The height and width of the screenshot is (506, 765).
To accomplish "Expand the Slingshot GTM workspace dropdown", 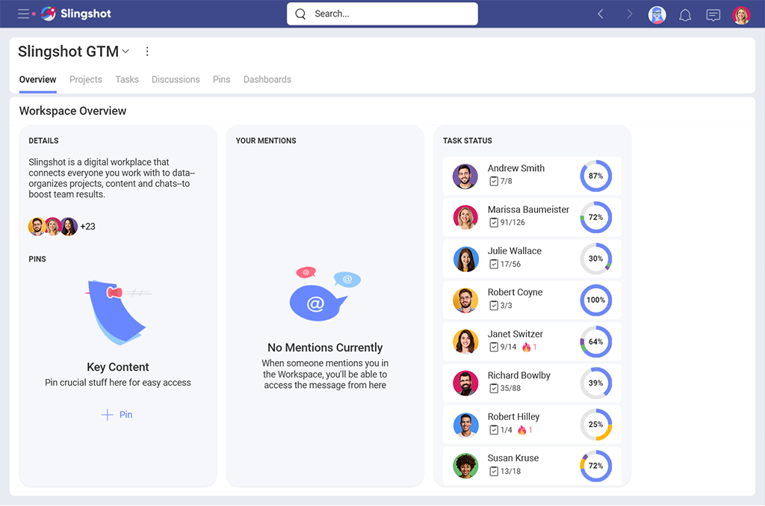I will coord(126,52).
